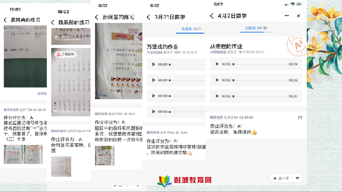Open the 红笔批改 marked homework image
Screen dimensions: 342x192
71,82
